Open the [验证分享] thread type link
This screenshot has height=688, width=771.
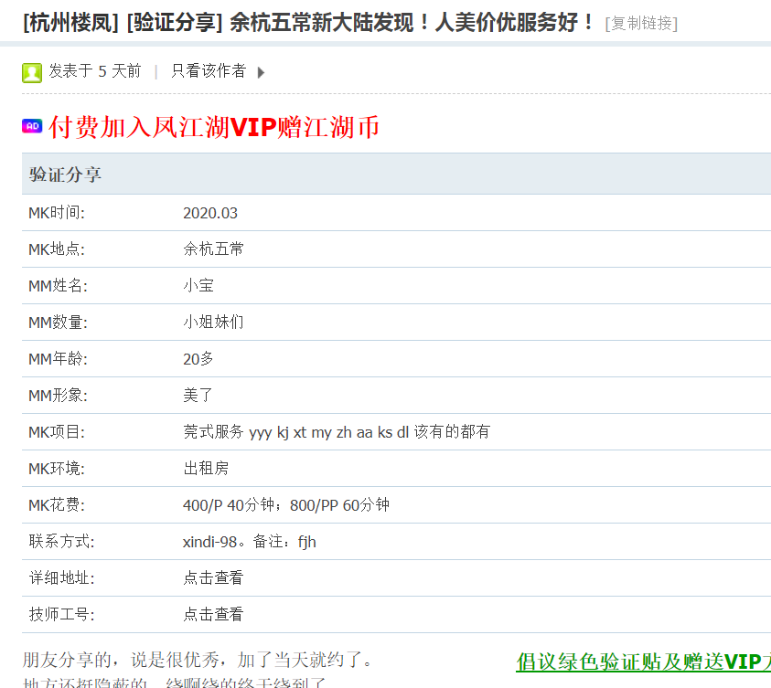[x=175, y=23]
